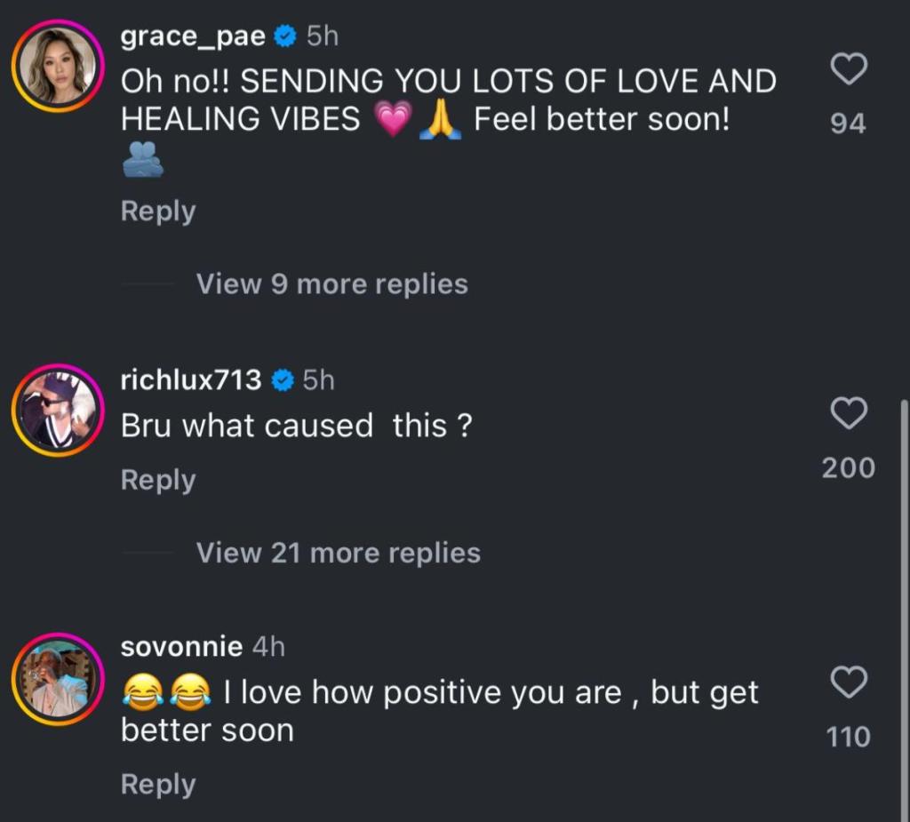This screenshot has width=910, height=822.
Task: Click richlux713's blue verified badge
Action: [282, 380]
